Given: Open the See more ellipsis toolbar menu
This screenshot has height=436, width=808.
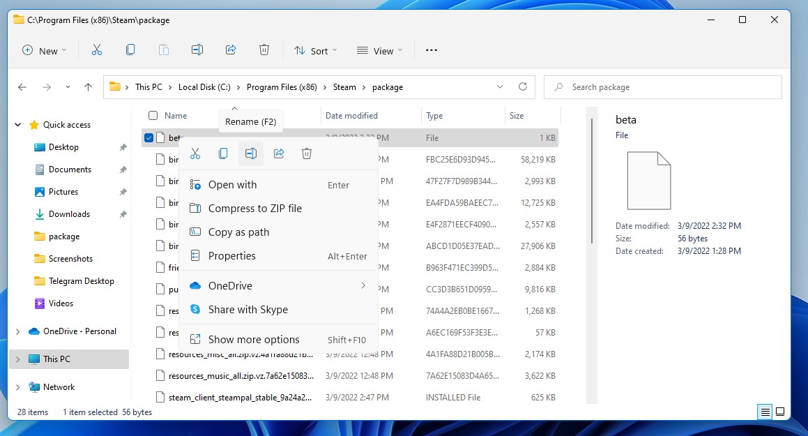Looking at the screenshot, I should pos(432,50).
